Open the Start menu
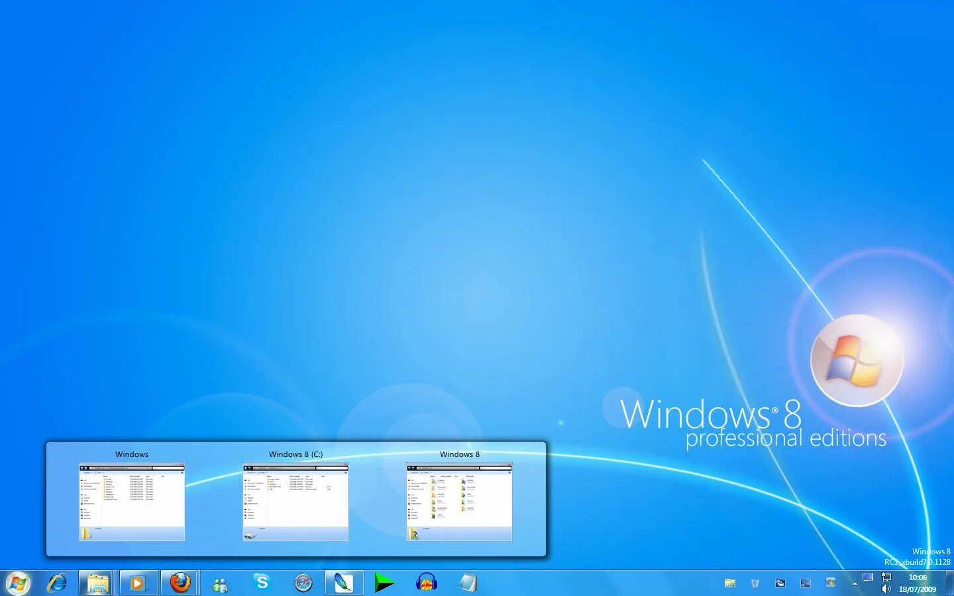The image size is (954, 596). point(18,583)
